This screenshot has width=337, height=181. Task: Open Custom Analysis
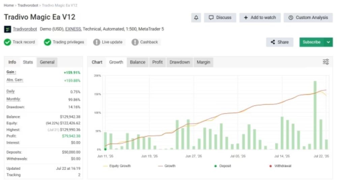(x=308, y=17)
